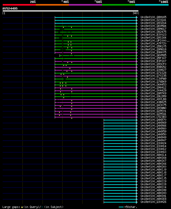Click arrowhead ending the UniRef100_A8HIK0 alignment bar
The width and height of the screenshot is (171, 209).
tap(137, 167)
